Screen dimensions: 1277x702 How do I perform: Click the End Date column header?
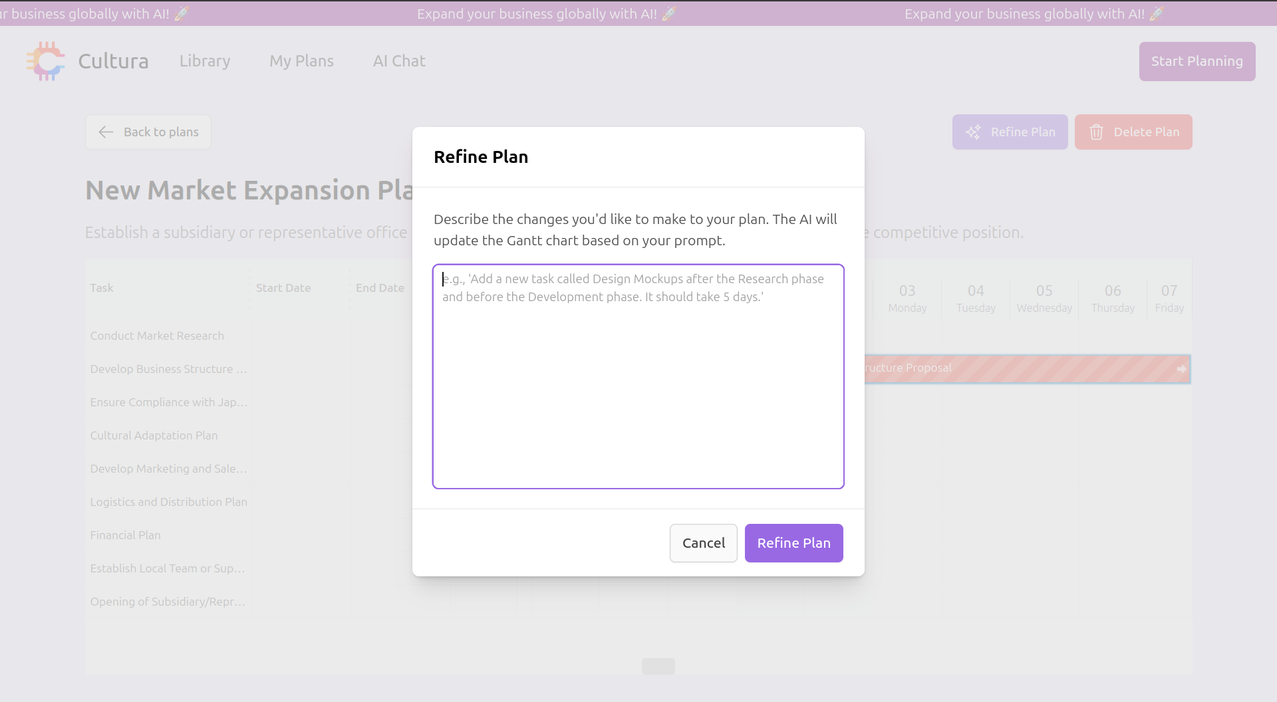coord(380,288)
